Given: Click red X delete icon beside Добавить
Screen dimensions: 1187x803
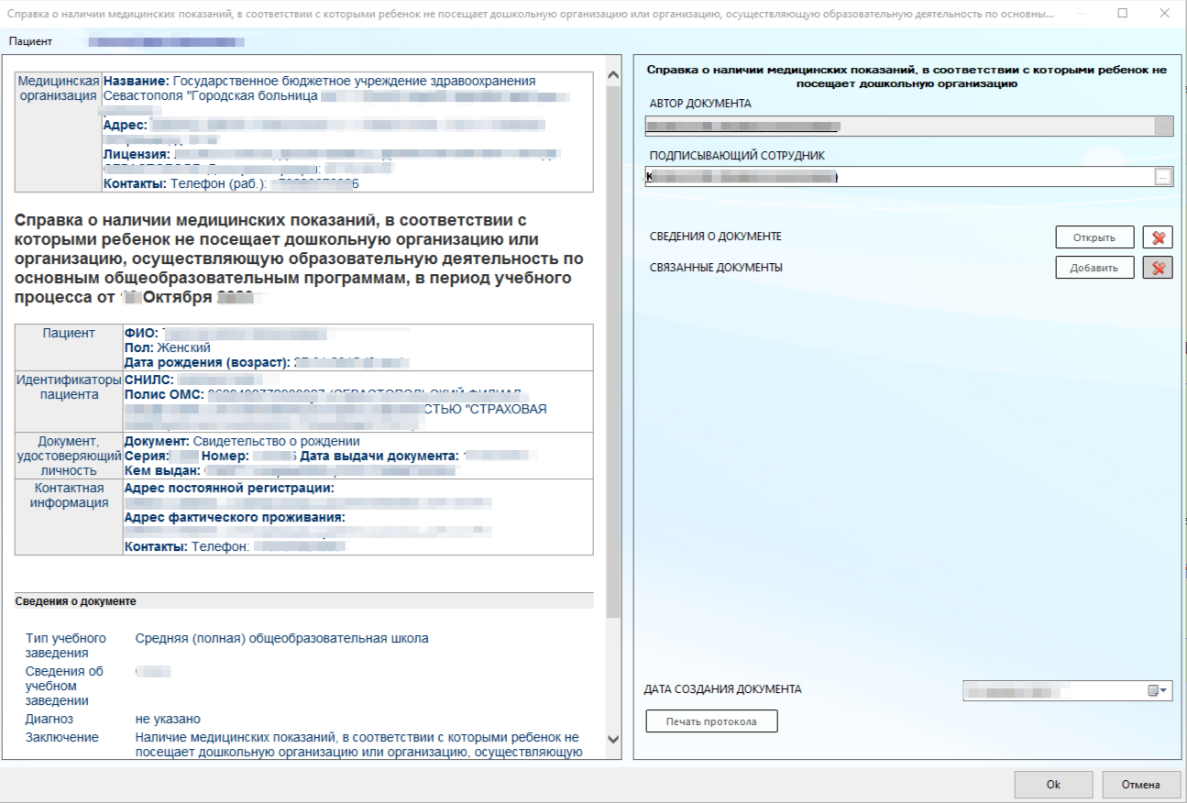Looking at the screenshot, I should [x=1158, y=268].
